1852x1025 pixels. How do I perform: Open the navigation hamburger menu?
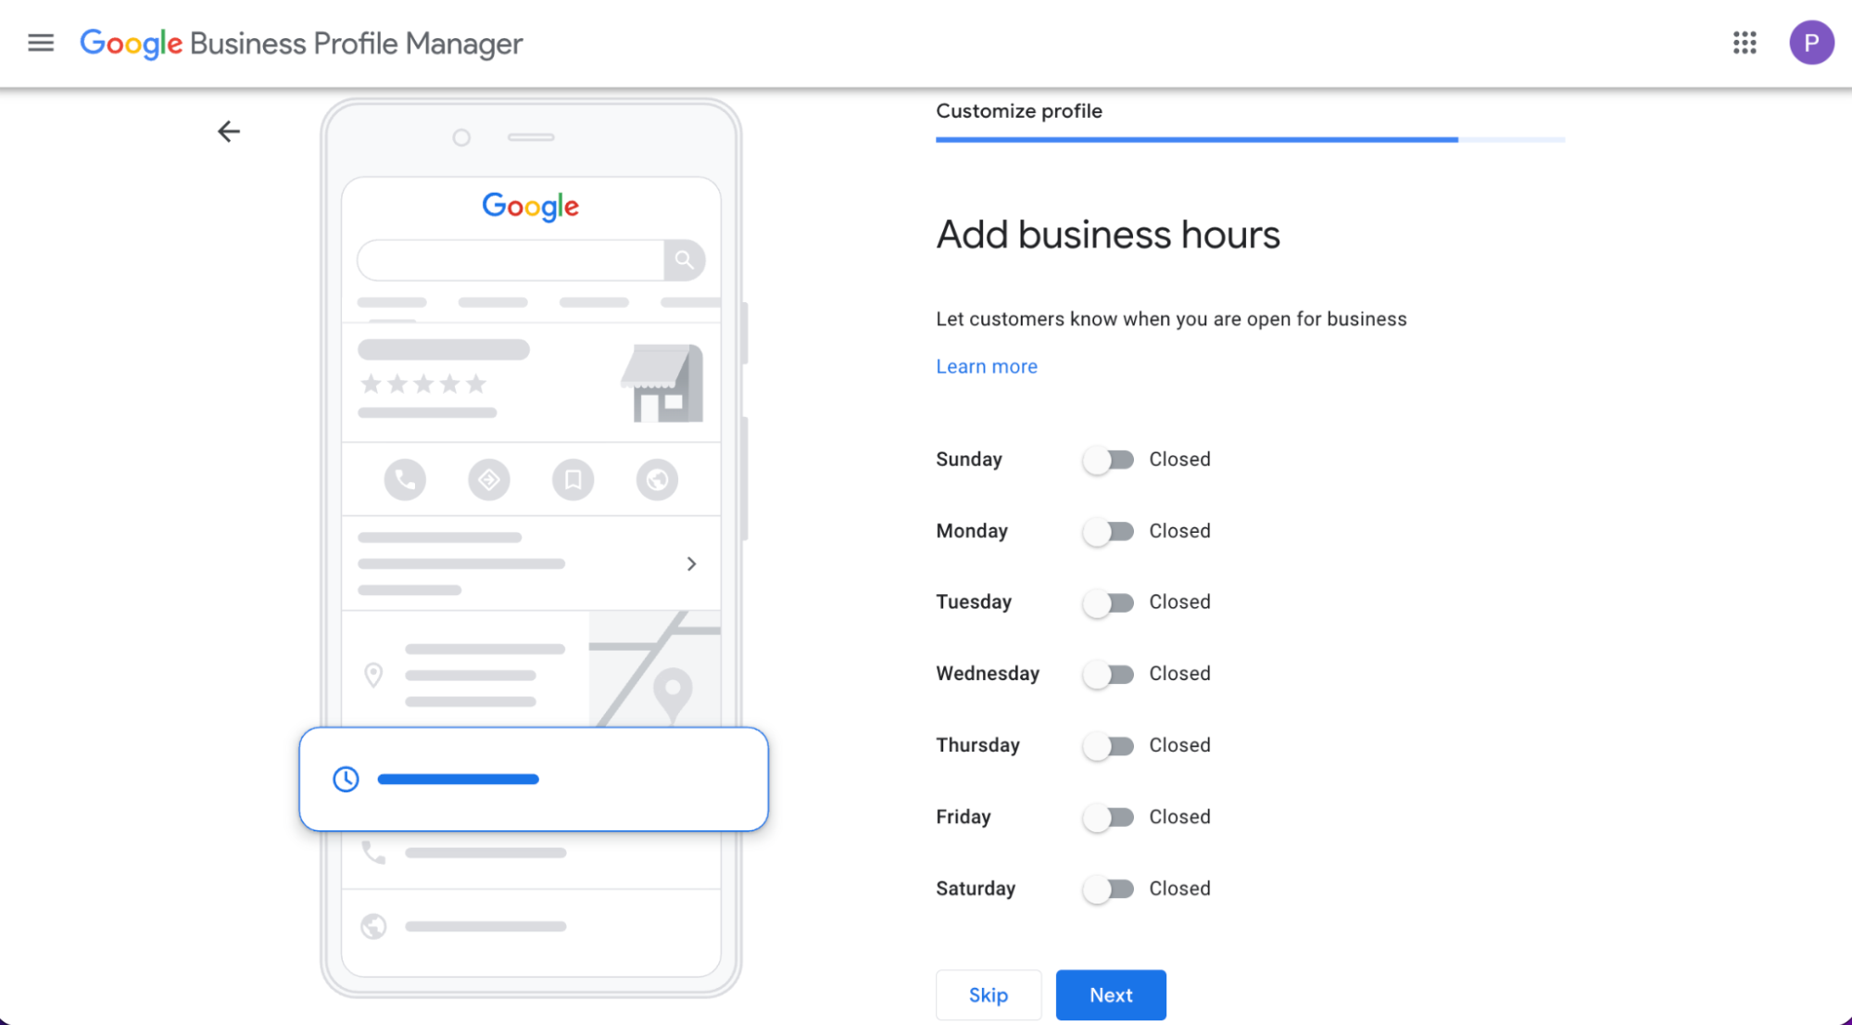[x=41, y=43]
